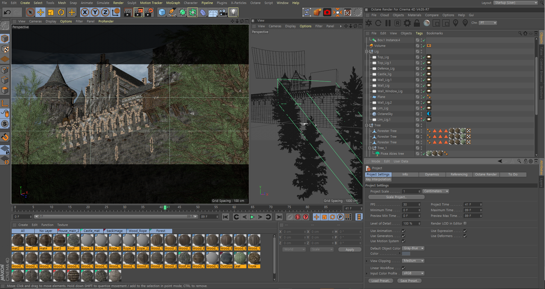The height and width of the screenshot is (289, 545).
Task: Switch to the Octane Render tab
Action: [x=486, y=175]
